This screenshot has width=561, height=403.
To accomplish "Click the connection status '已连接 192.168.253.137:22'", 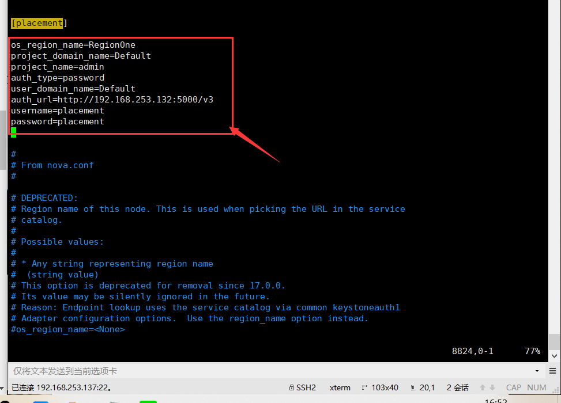I will pos(62,387).
